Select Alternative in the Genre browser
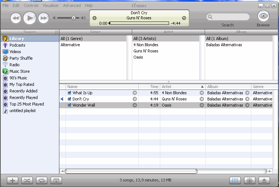 click(x=93, y=45)
